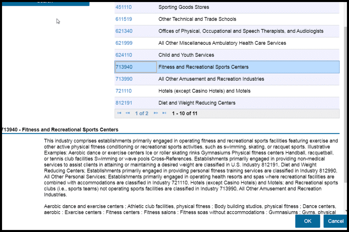Select code 611519 link
The height and width of the screenshot is (232, 349).
124,19
